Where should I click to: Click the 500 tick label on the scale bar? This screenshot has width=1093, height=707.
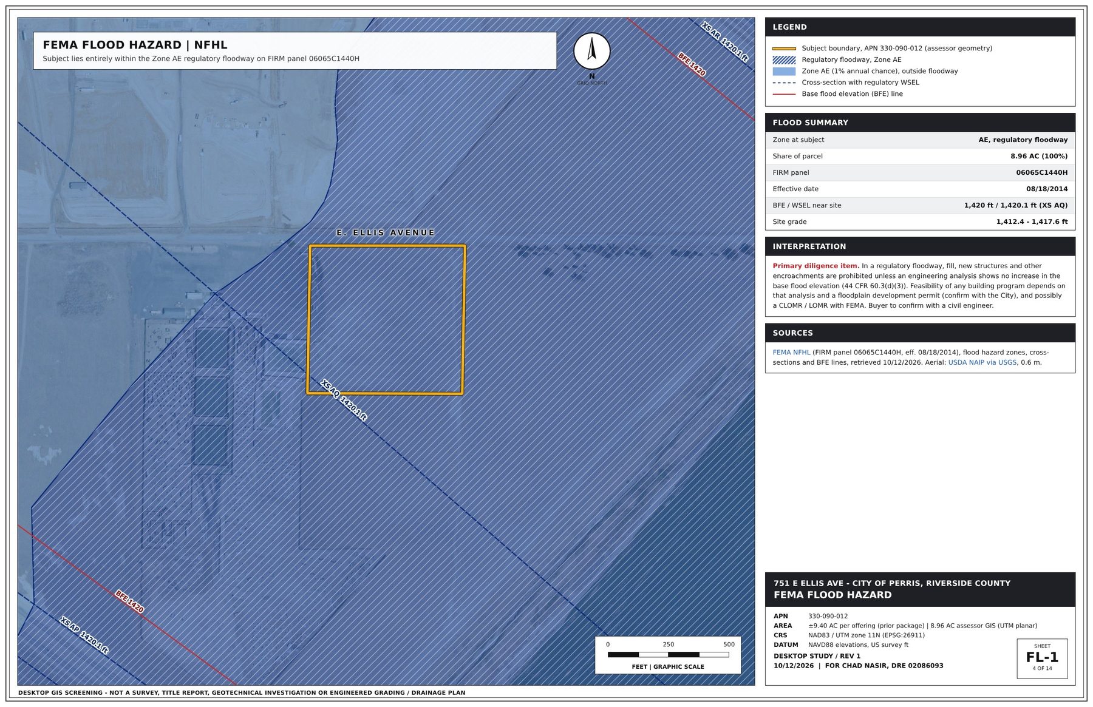click(729, 644)
